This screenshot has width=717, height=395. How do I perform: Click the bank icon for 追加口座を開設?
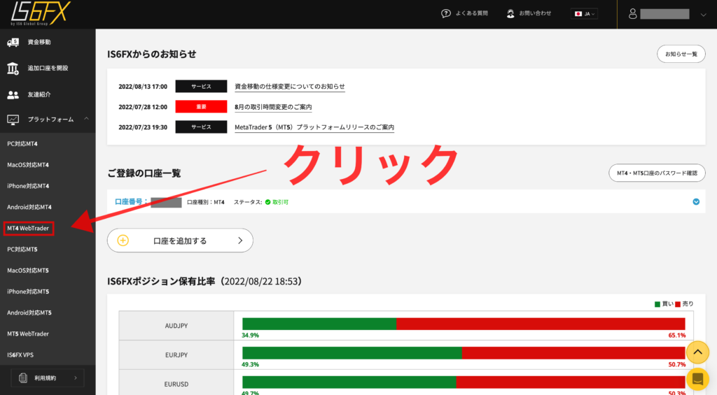pos(13,69)
